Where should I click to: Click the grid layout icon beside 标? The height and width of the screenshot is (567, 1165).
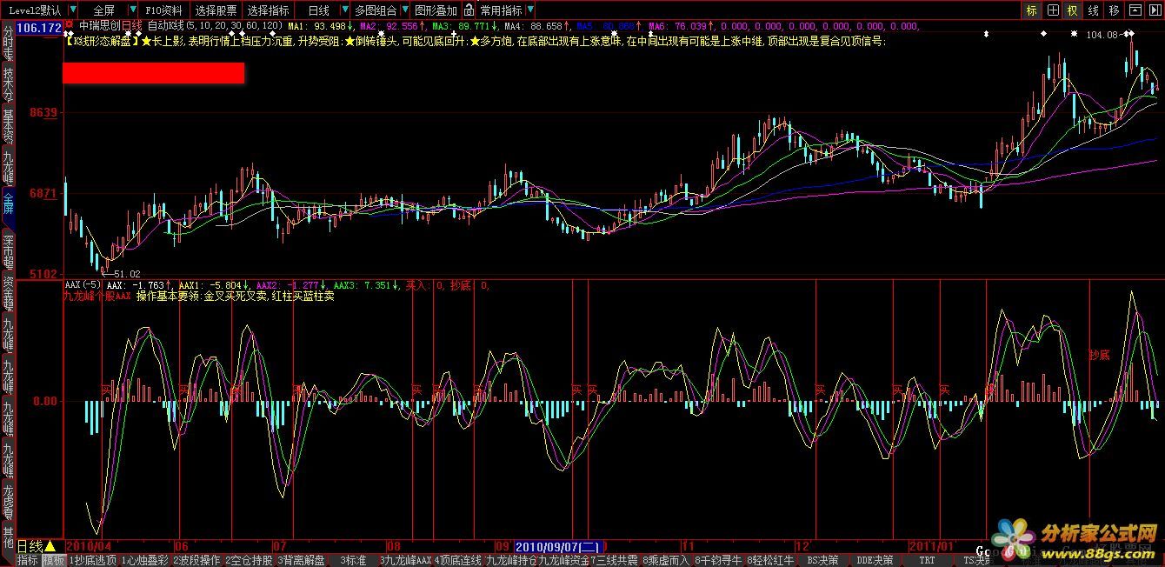click(x=1053, y=10)
